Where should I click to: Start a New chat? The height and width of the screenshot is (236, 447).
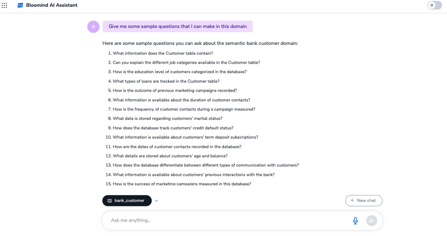363,201
